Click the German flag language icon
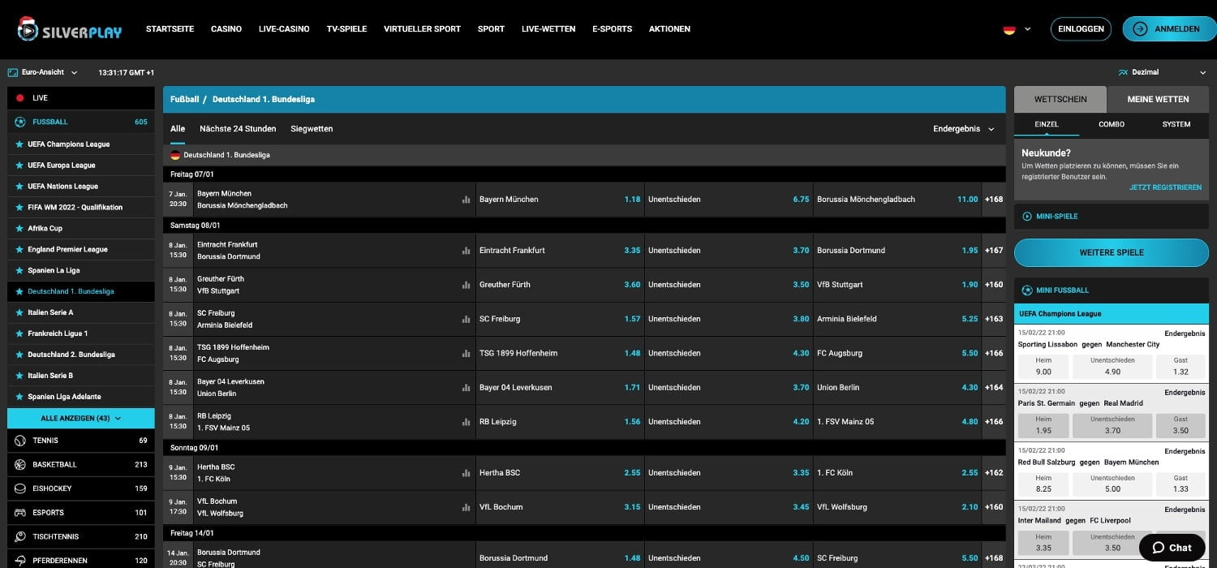1217x568 pixels. (x=1009, y=29)
